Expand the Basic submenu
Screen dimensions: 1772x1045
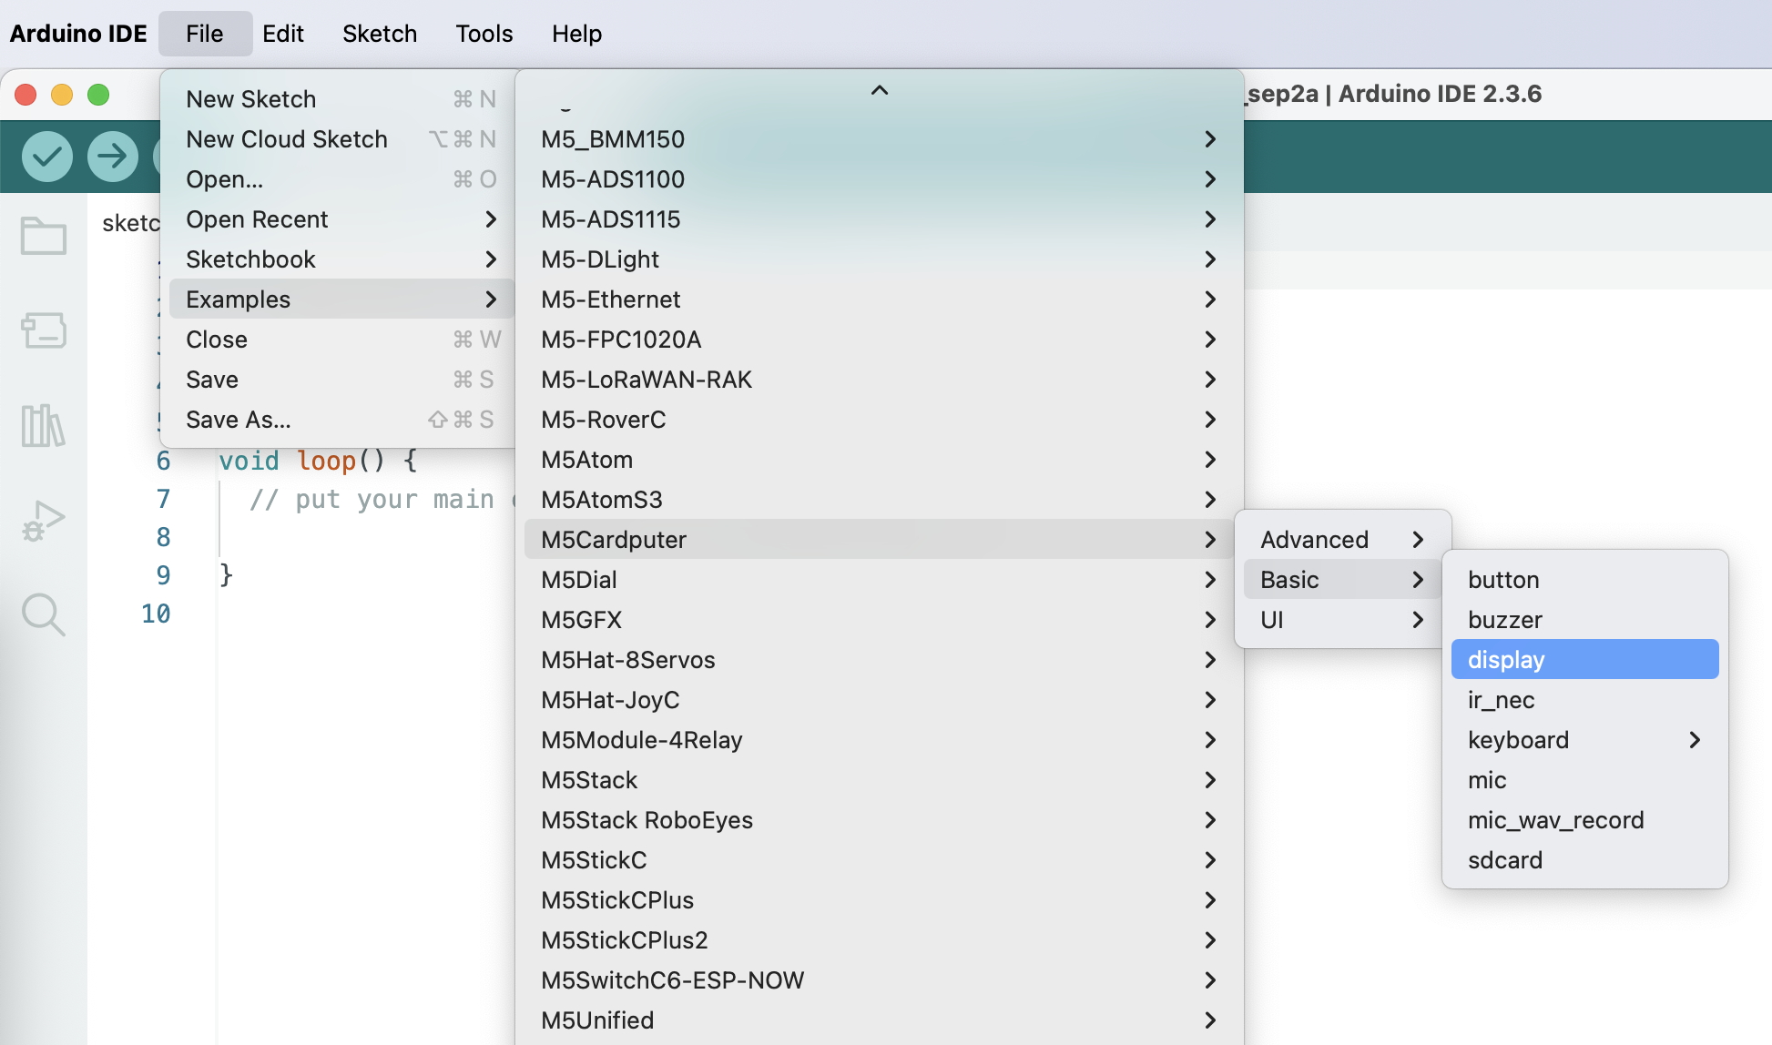click(x=1342, y=580)
